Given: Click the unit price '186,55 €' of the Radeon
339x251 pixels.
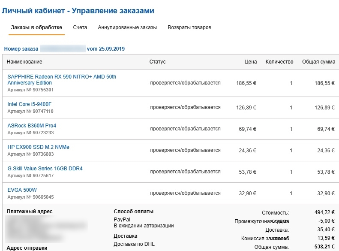Looking at the screenshot, I should [x=246, y=83].
